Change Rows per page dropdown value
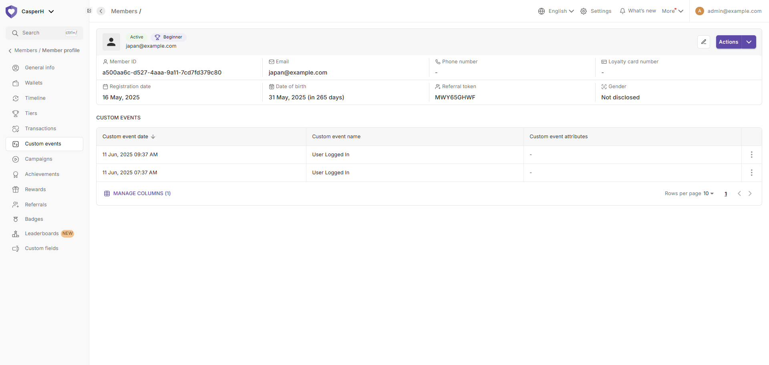 coord(708,194)
